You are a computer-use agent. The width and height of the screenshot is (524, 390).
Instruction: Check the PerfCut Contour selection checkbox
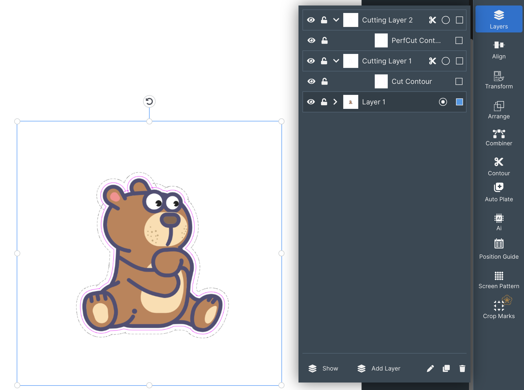click(459, 40)
